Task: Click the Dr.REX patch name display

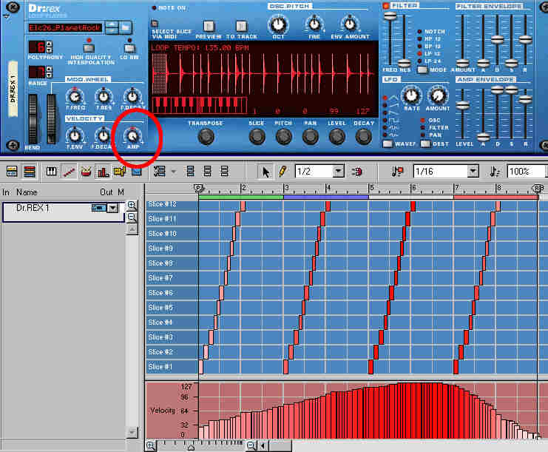Action: pyautogui.click(x=65, y=27)
